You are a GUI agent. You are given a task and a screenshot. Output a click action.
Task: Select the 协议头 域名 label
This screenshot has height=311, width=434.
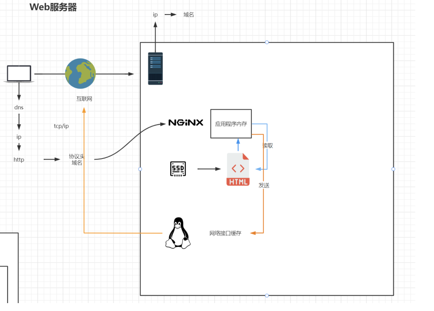click(77, 160)
